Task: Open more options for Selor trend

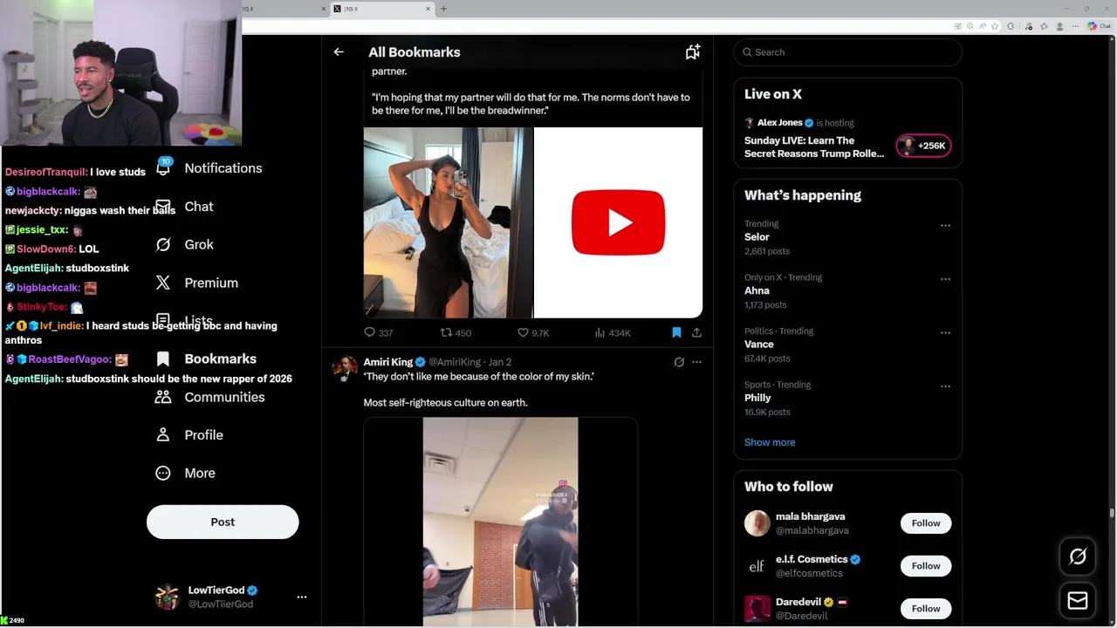Action: click(x=945, y=225)
